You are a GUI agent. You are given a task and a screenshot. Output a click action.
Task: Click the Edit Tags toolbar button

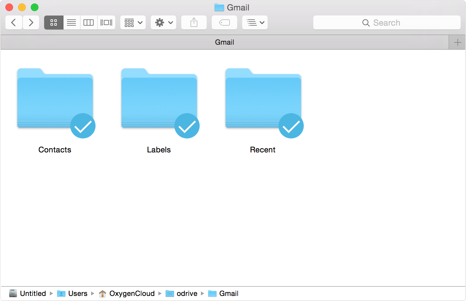pyautogui.click(x=224, y=22)
